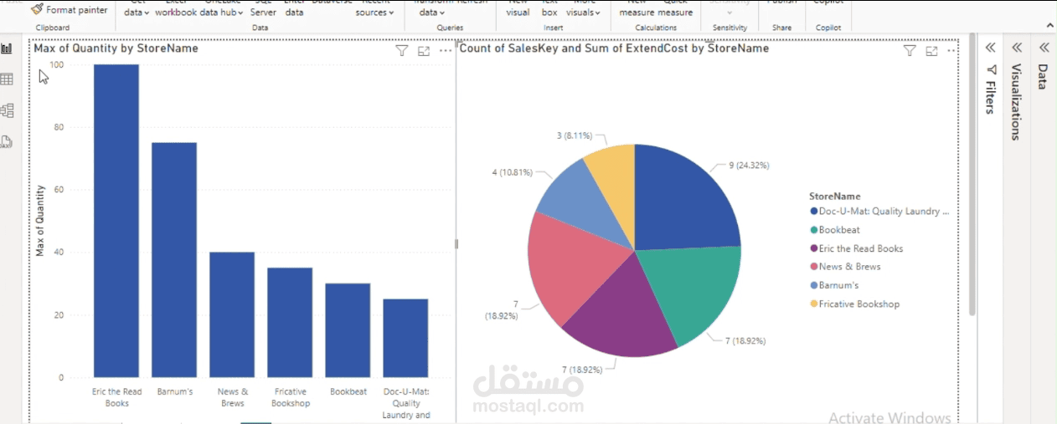The image size is (1057, 424).
Task: Switch to Table view icon
Action: [x=7, y=79]
